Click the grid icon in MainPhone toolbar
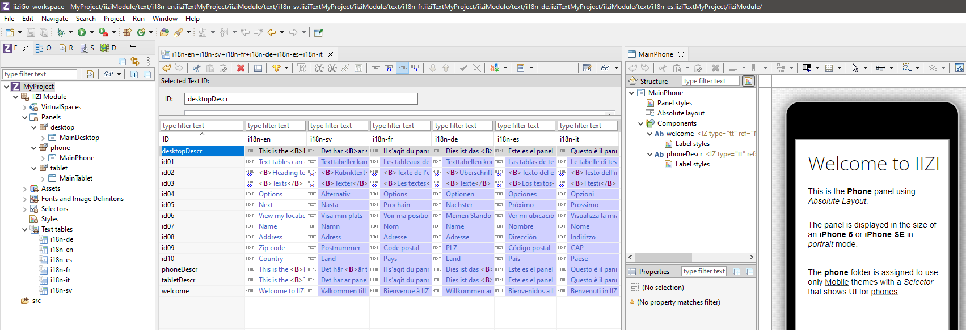The height and width of the screenshot is (330, 966). tap(829, 68)
